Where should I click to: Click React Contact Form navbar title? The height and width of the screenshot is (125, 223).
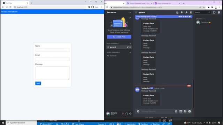[9, 12]
